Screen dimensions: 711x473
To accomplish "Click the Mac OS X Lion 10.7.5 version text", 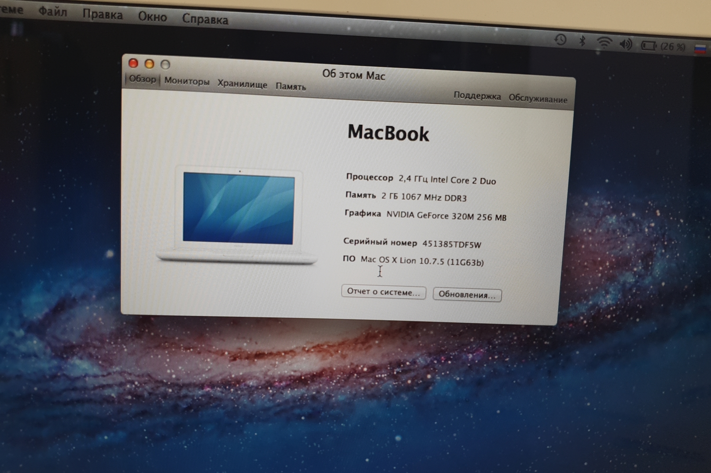I will (x=422, y=261).
